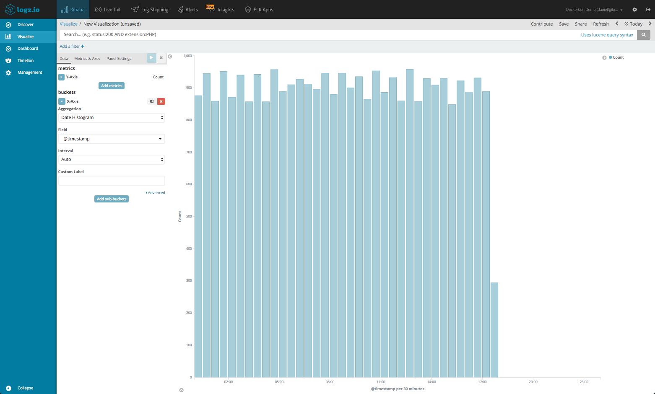Open Management in sidebar
This screenshot has height=394, width=655.
(28, 73)
